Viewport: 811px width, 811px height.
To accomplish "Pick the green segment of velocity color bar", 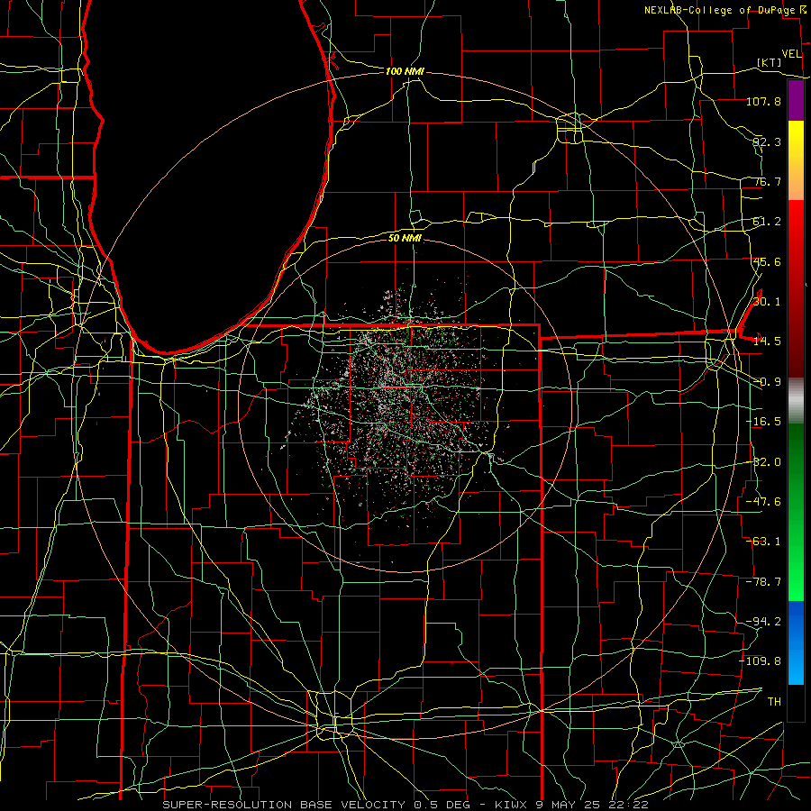I will 796,512.
